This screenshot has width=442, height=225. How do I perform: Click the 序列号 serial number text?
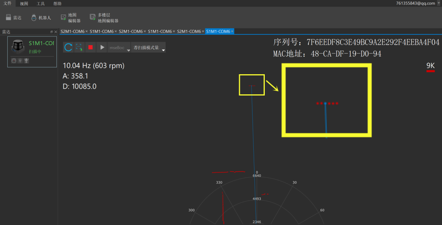356,42
